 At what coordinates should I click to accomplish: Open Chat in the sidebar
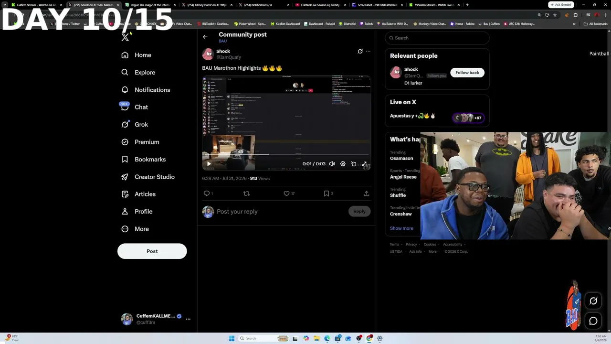(134, 107)
